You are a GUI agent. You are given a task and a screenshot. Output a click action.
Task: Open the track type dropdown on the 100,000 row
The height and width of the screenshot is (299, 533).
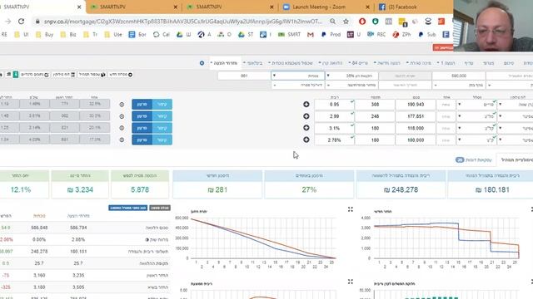pos(476,140)
